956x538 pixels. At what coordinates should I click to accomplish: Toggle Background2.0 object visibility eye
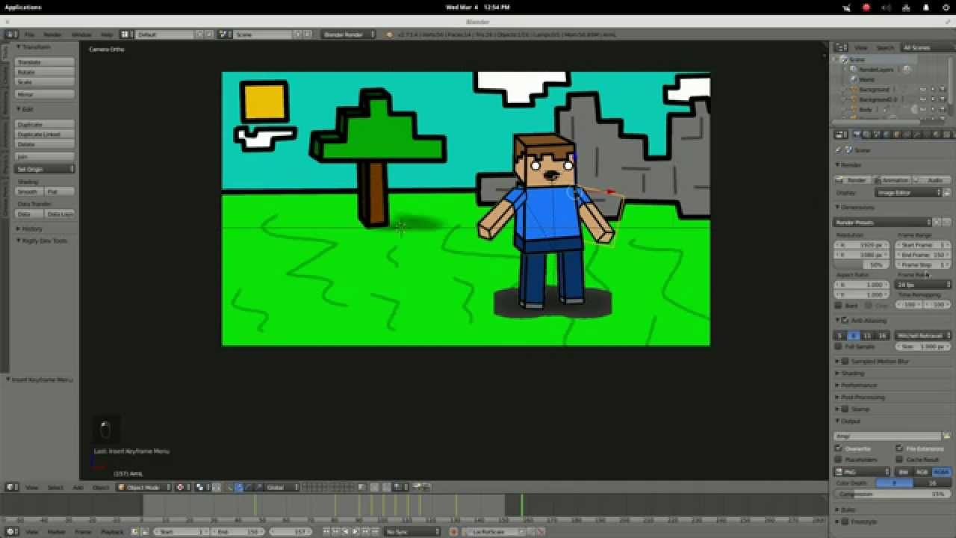[x=922, y=99]
